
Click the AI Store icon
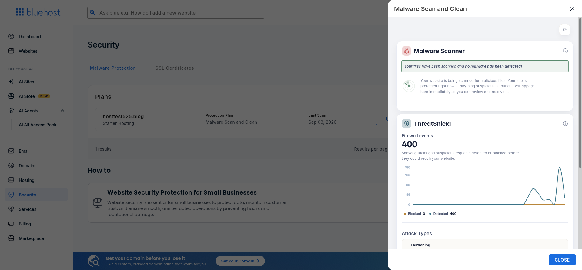pos(11,96)
